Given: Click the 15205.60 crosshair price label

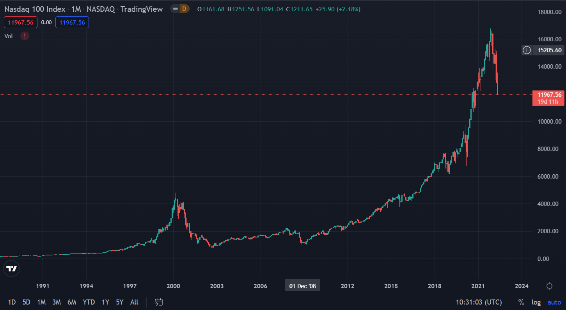Looking at the screenshot, I should point(549,50).
